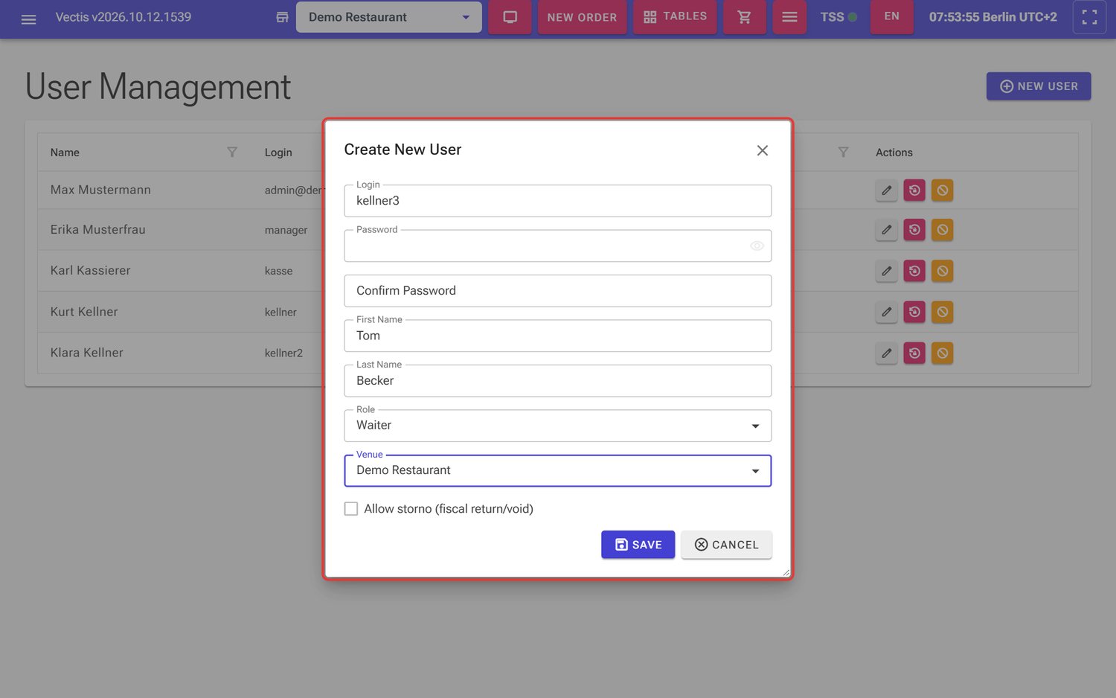Edit user Klara Kellner with pencil icon
Screen dimensions: 1116x698
point(886,353)
